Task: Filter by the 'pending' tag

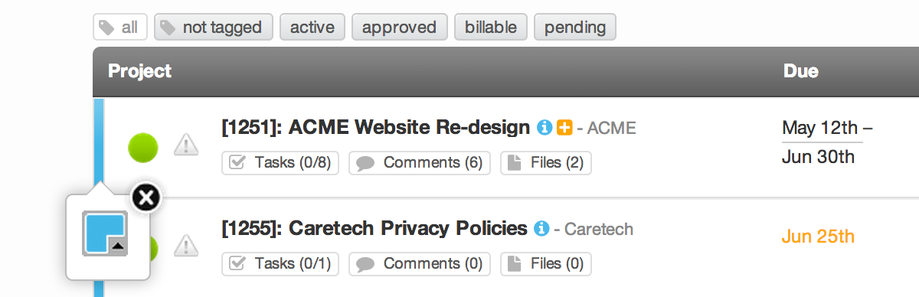Action: coord(574,28)
